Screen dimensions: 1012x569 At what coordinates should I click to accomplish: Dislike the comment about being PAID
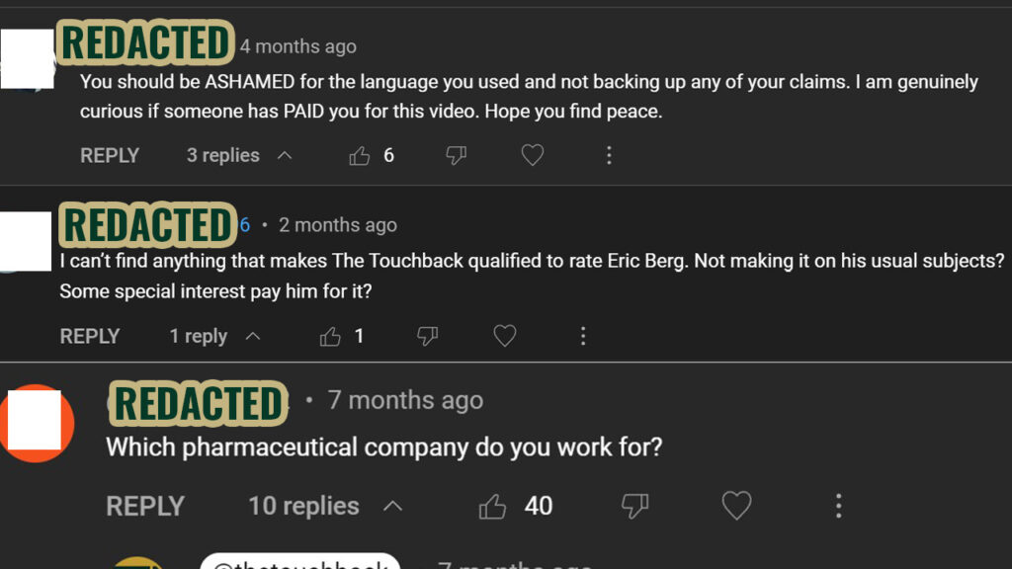coord(456,155)
